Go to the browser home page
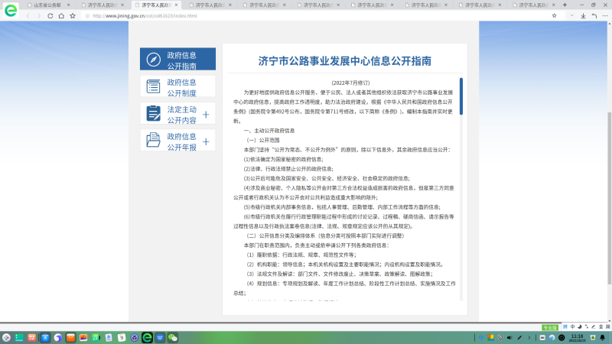Image resolution: width=612 pixels, height=344 pixels. pos(61,15)
